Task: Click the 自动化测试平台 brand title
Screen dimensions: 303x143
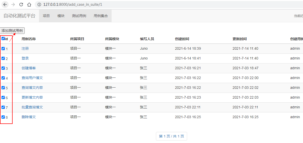Action: click(x=19, y=16)
